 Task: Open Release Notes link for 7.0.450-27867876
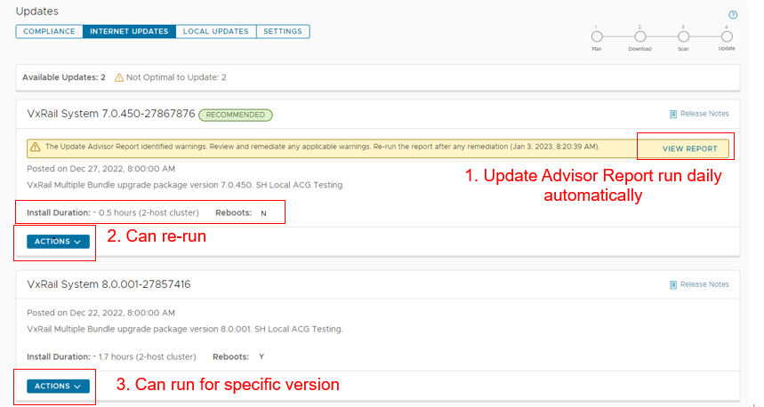tap(704, 114)
